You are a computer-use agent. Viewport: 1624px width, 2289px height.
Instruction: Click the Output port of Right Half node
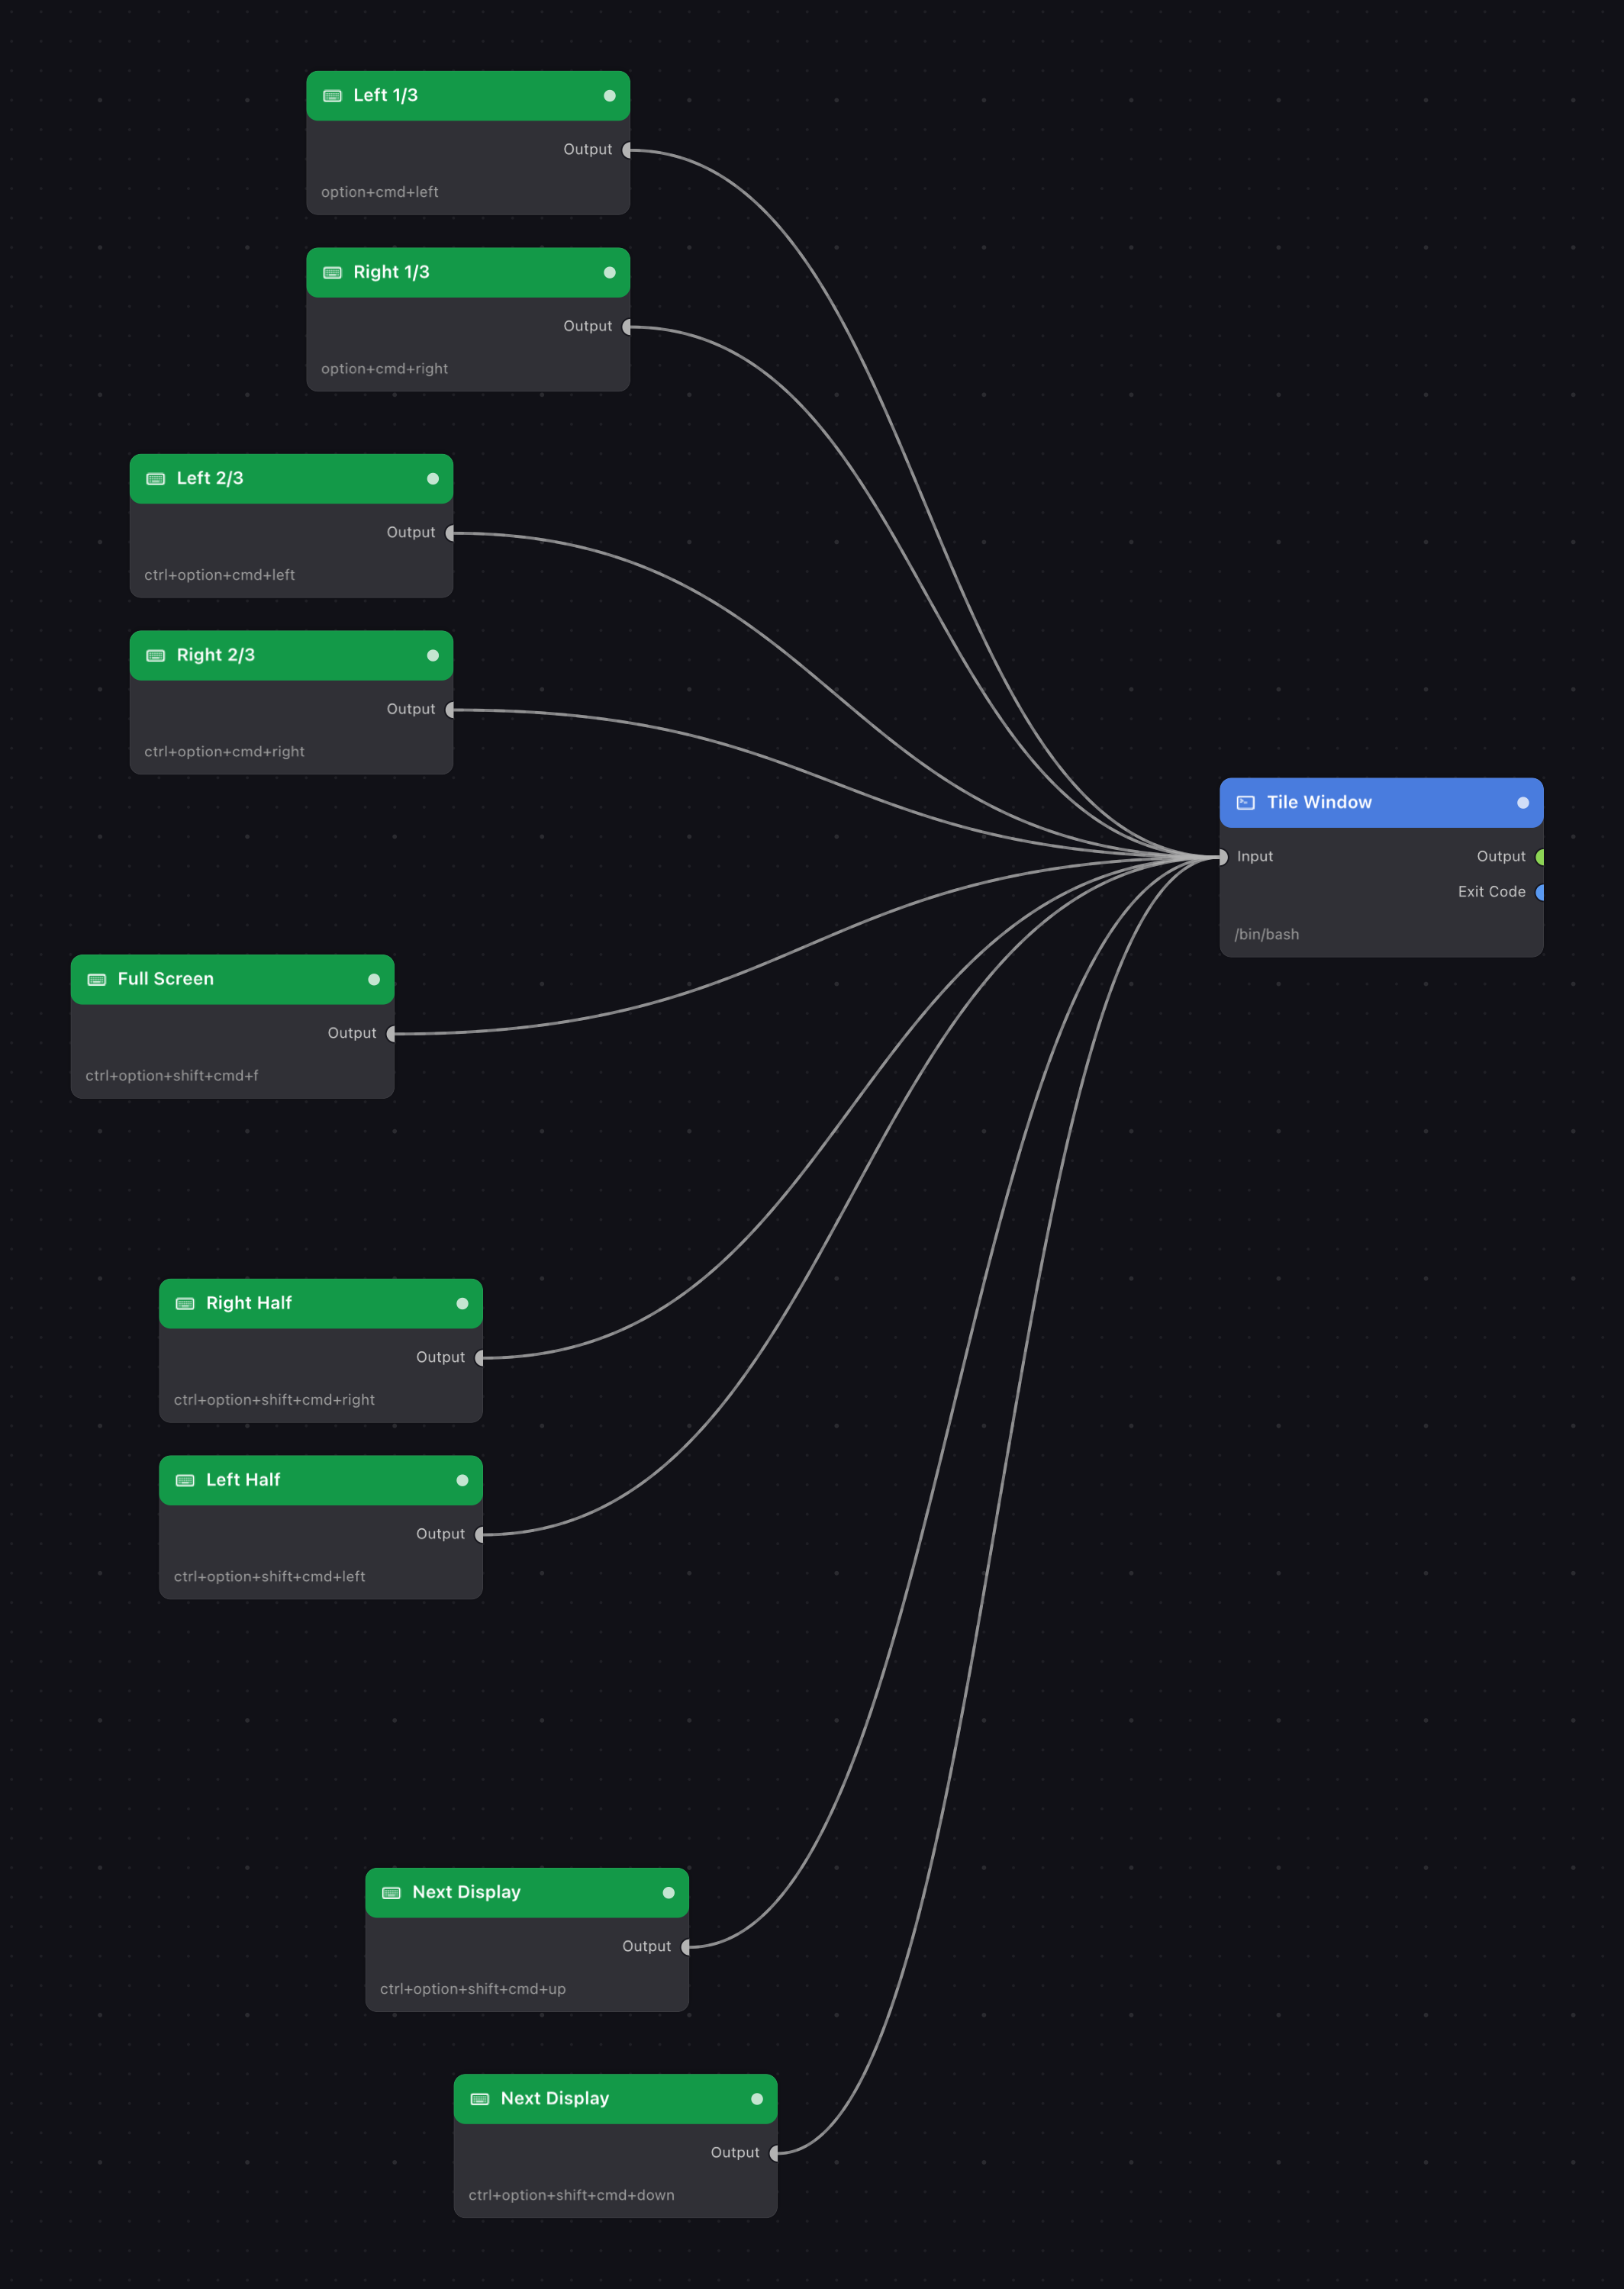[480, 1357]
